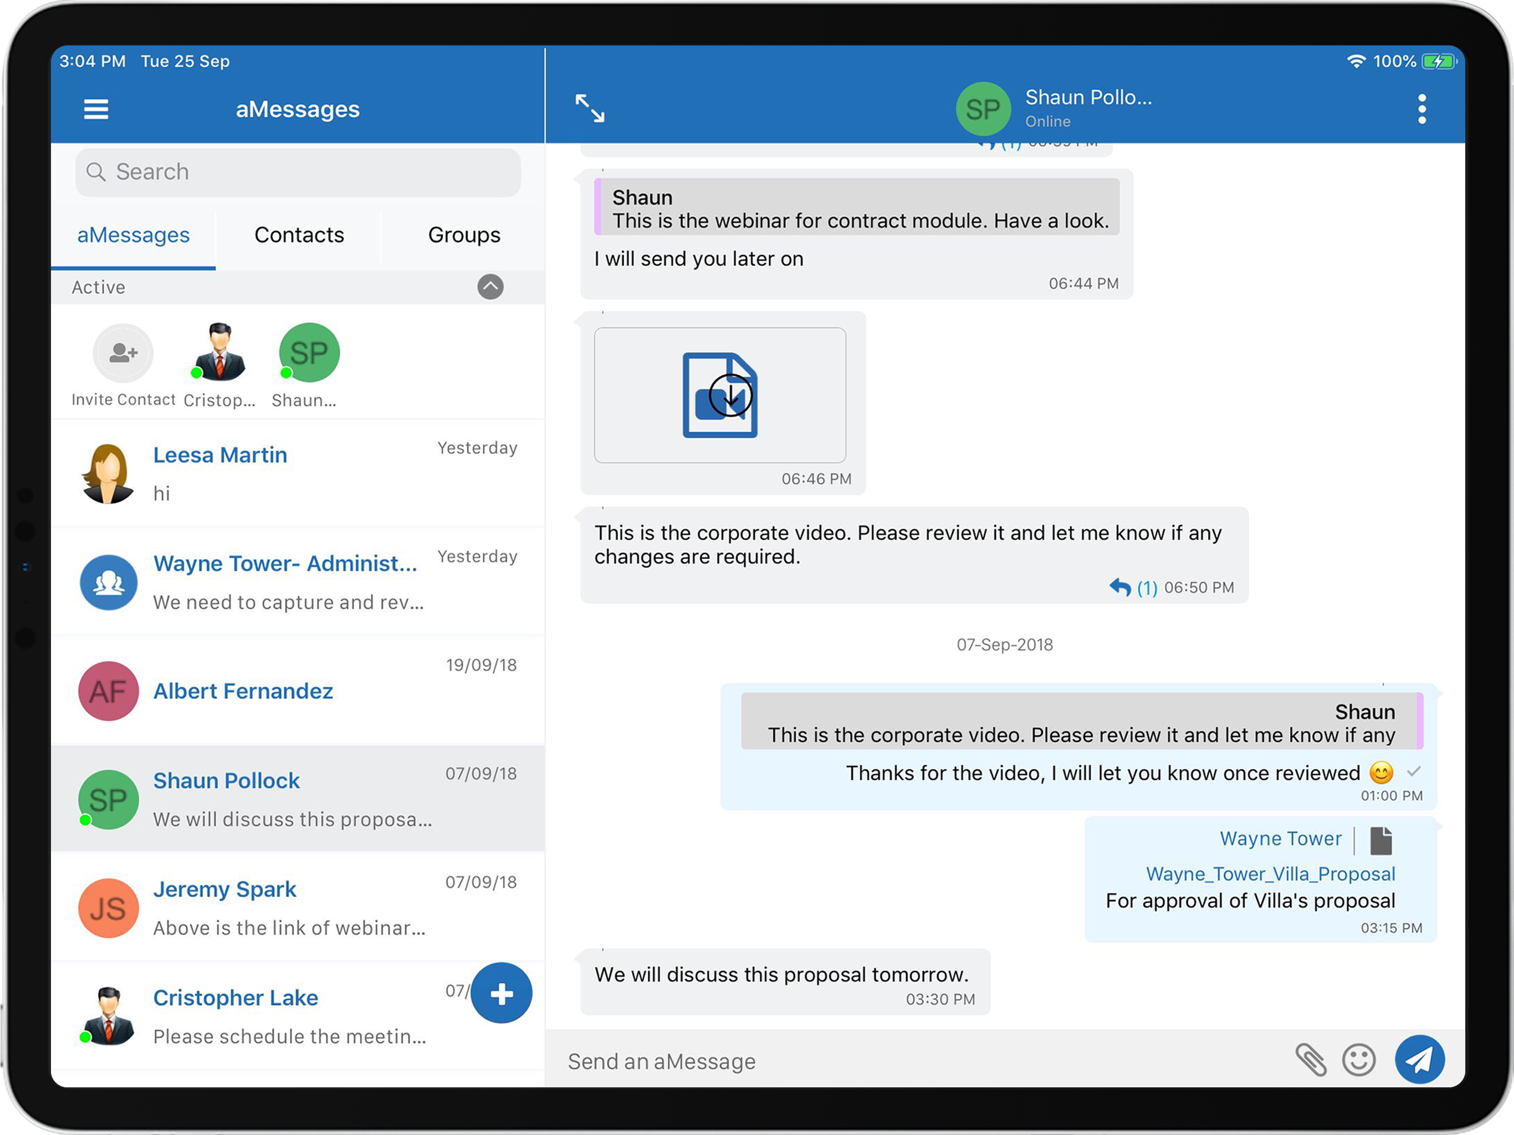
Task: Click 'Please schedule the meetin...' preview
Action: (289, 1036)
